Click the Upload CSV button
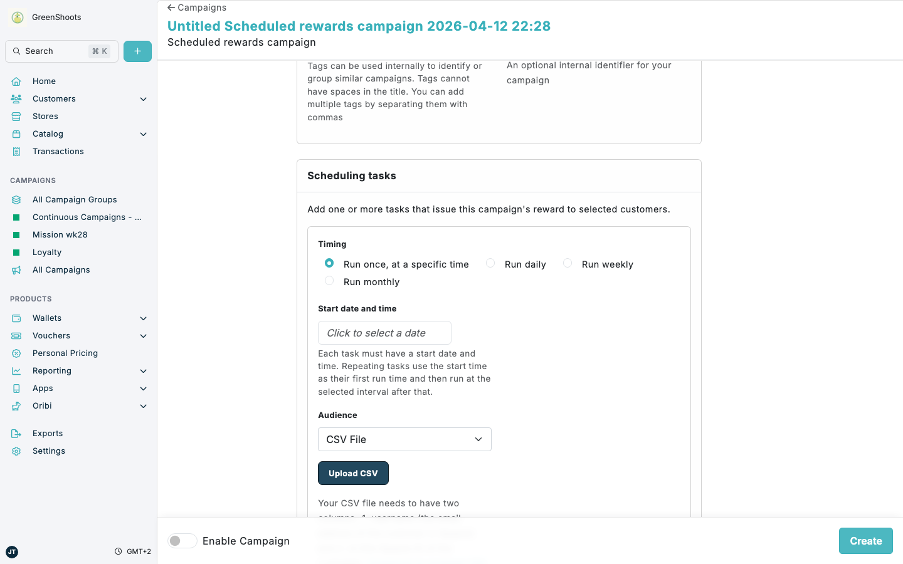The height and width of the screenshot is (564, 903). click(353, 473)
